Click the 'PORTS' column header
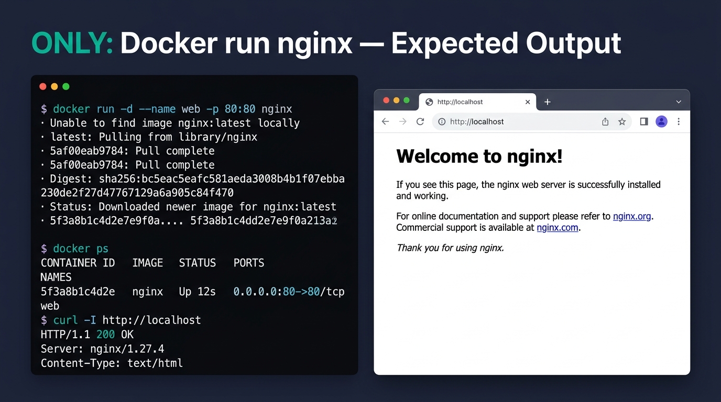The image size is (721, 402). click(249, 263)
